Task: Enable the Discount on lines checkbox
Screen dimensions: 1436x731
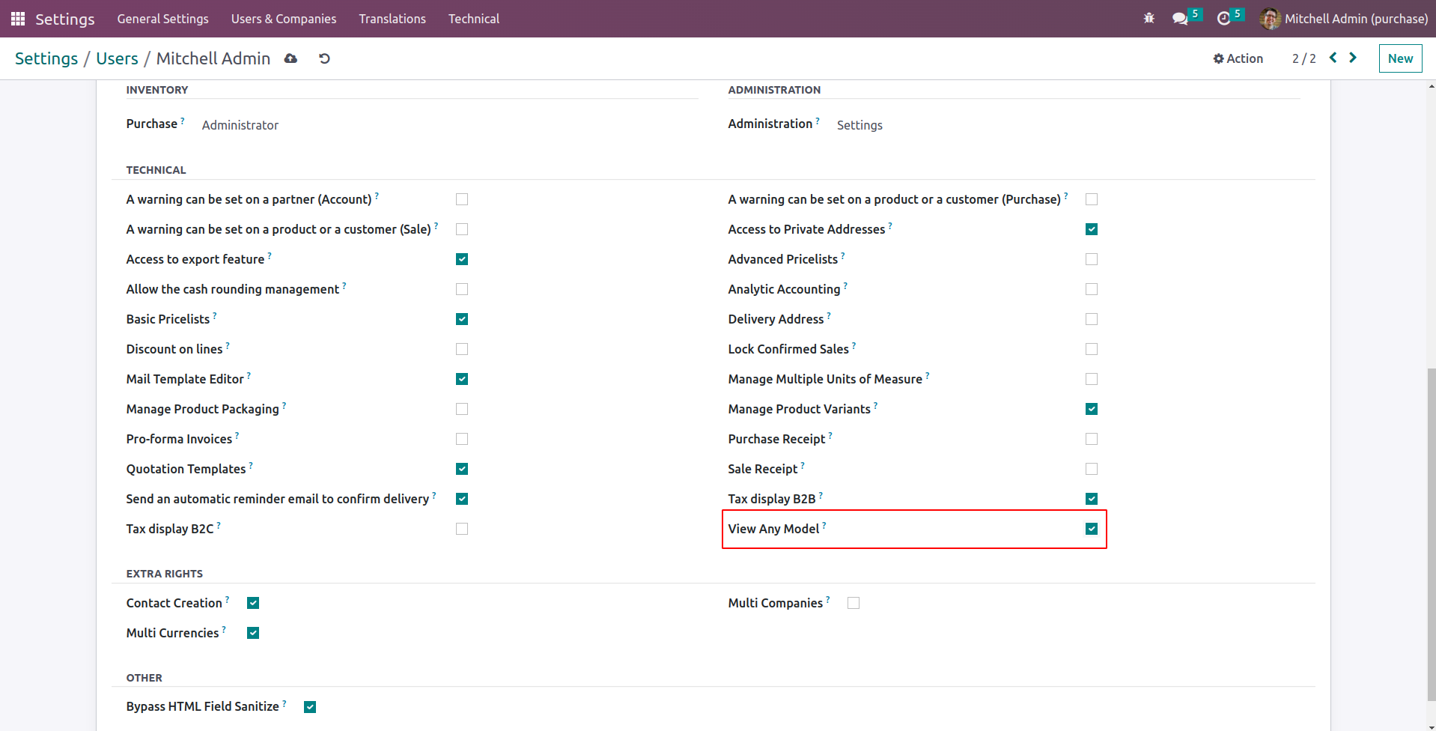Action: coord(462,349)
